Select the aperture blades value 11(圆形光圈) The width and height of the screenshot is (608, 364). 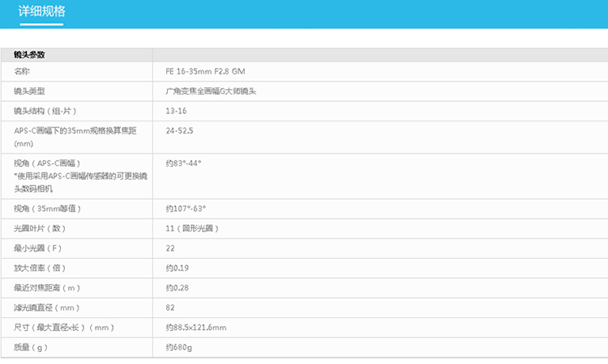point(192,229)
